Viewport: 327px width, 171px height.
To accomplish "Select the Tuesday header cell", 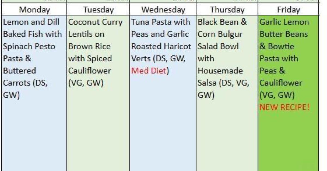I will click(98, 10).
